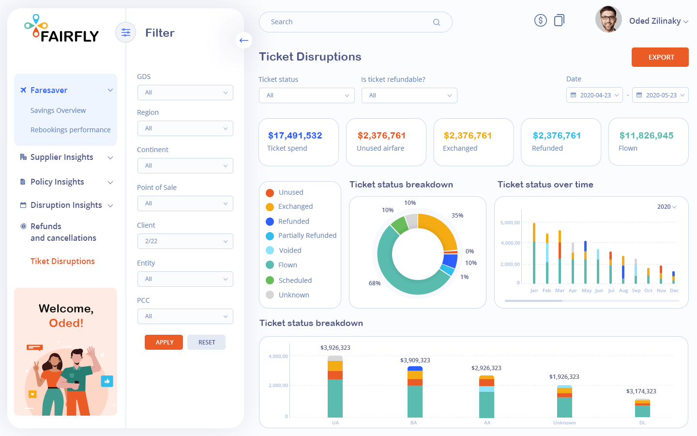697x436 pixels.
Task: Click the copy/clipboard icon near the profile
Action: [x=559, y=20]
